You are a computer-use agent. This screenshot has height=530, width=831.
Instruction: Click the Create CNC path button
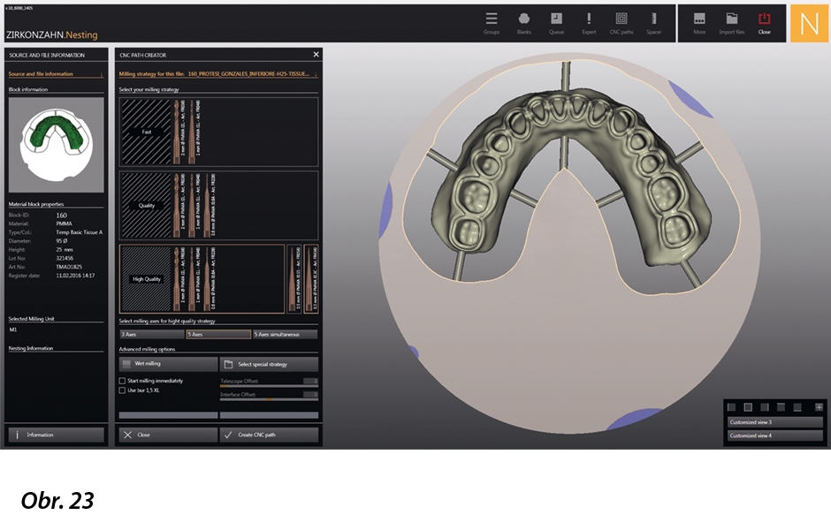270,435
